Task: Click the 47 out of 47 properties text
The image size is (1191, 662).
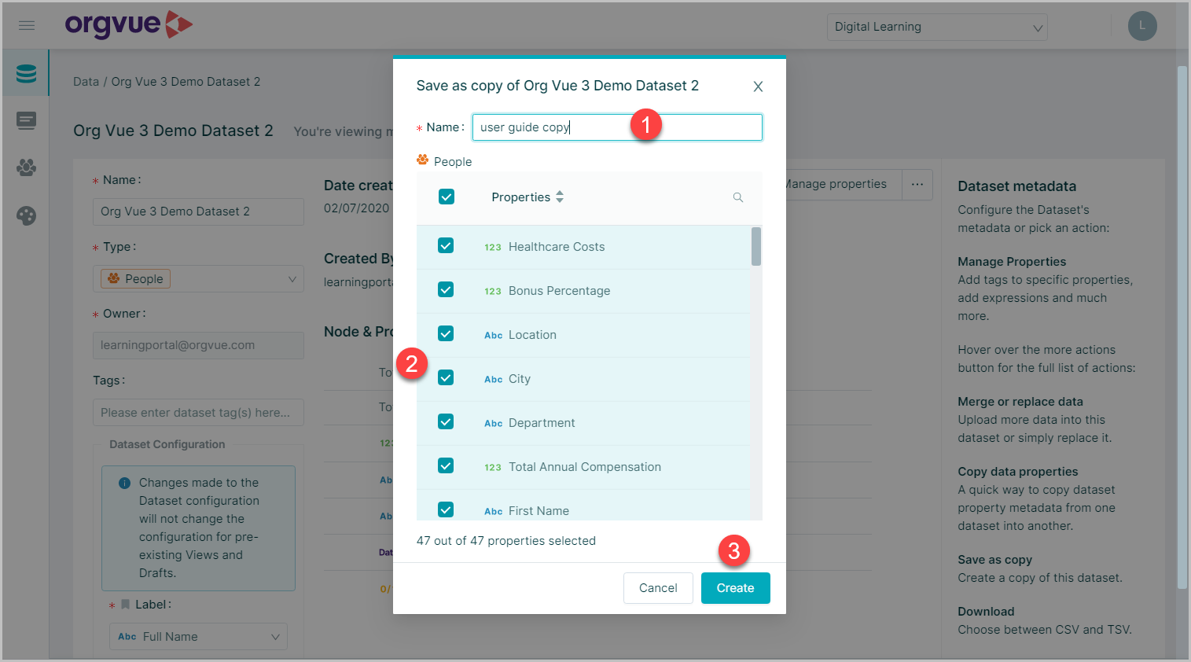Action: click(506, 541)
